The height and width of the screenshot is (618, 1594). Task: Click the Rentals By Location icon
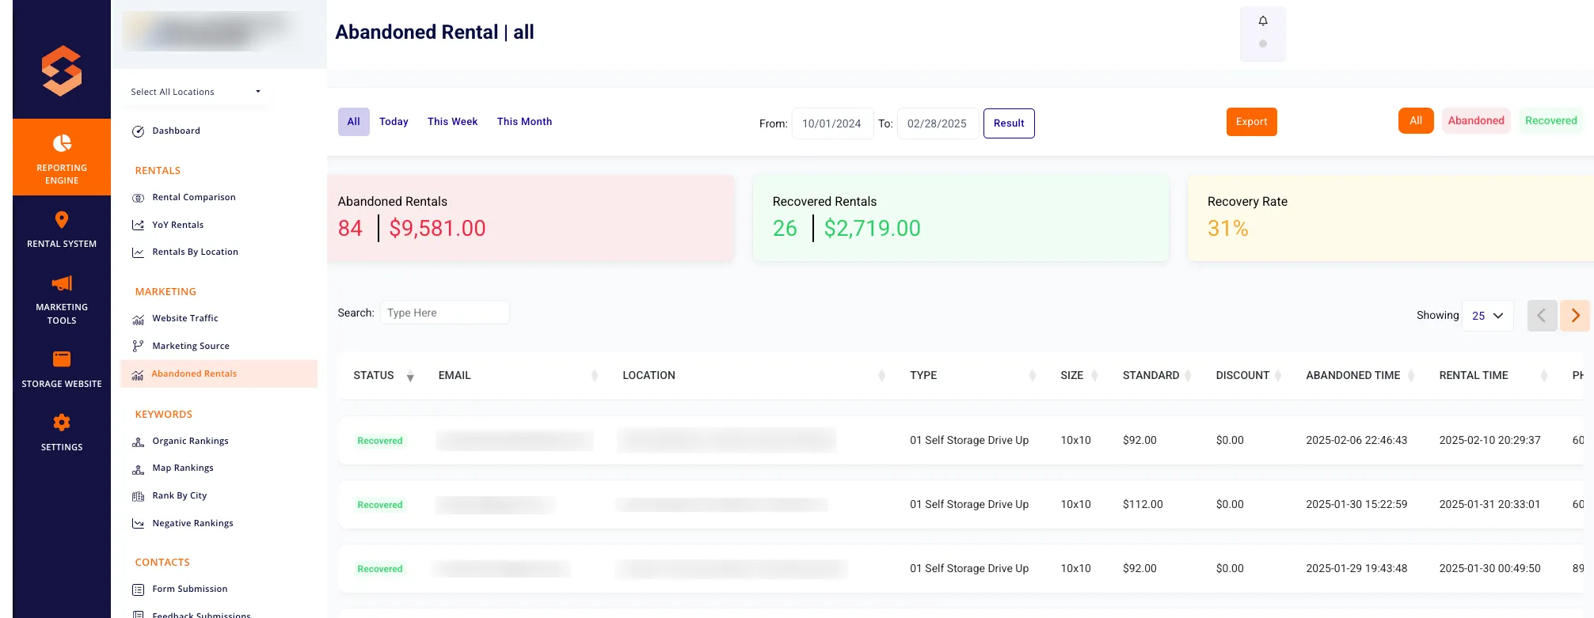pyautogui.click(x=138, y=252)
